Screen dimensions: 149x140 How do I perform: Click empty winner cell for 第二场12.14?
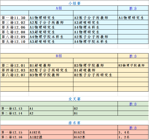tap(133, 113)
